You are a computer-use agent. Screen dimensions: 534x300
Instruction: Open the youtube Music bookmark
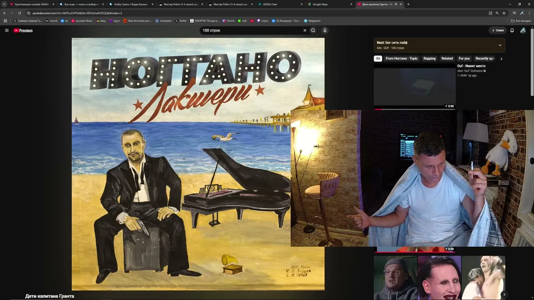(82, 21)
